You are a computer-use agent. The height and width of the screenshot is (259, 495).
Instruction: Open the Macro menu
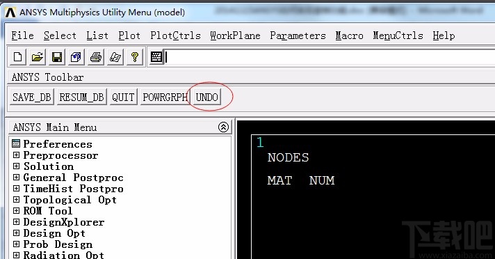349,36
